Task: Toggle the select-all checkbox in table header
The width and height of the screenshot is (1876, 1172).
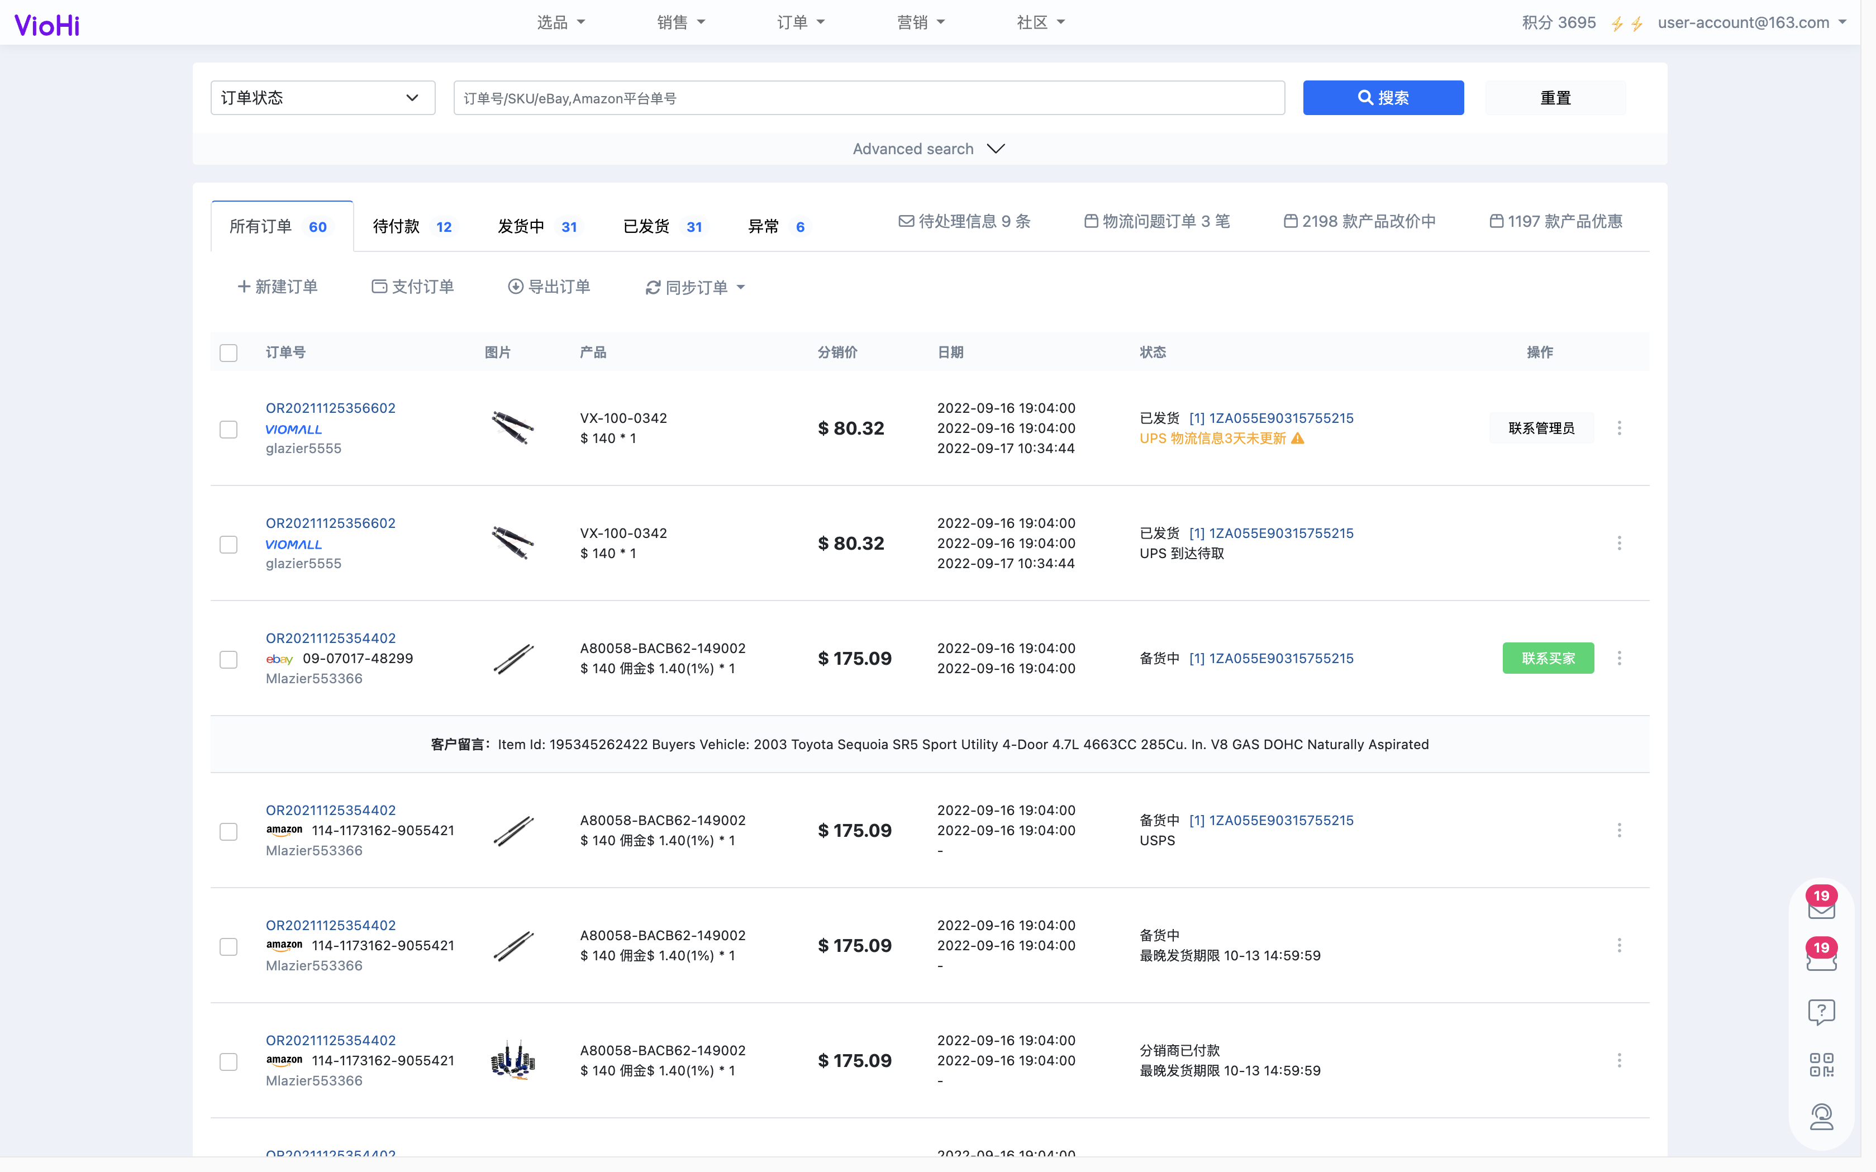Action: pyautogui.click(x=228, y=354)
